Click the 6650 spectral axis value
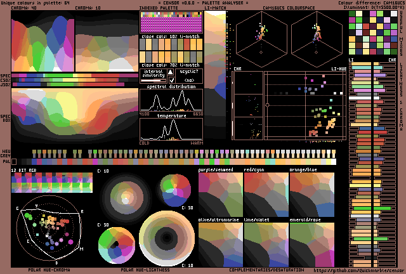 198,114
